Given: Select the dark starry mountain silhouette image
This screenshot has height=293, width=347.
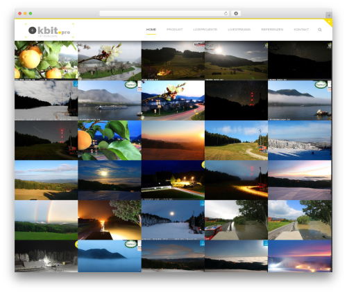Looking at the screenshot, I should 300,60.
